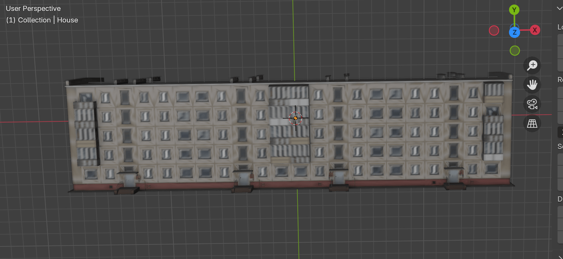This screenshot has width=563, height=259.
Task: Click the 3D cursor on the building
Action: (x=295, y=118)
